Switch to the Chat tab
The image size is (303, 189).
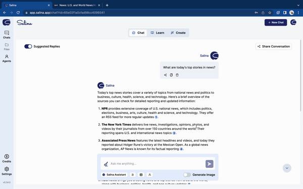coord(138,33)
